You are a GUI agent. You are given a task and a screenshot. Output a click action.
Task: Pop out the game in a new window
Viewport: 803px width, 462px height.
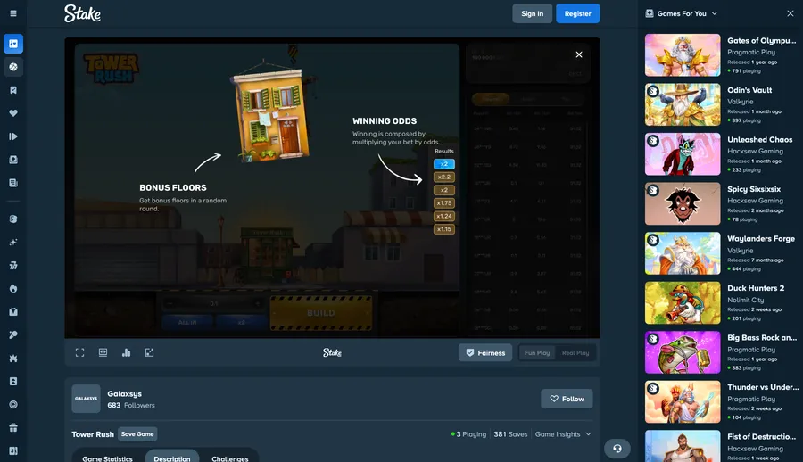click(x=149, y=352)
